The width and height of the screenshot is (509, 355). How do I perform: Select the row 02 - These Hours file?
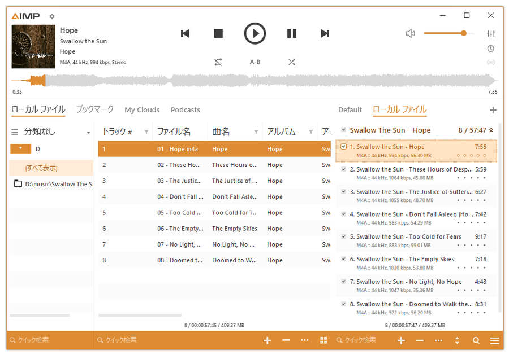pos(214,165)
